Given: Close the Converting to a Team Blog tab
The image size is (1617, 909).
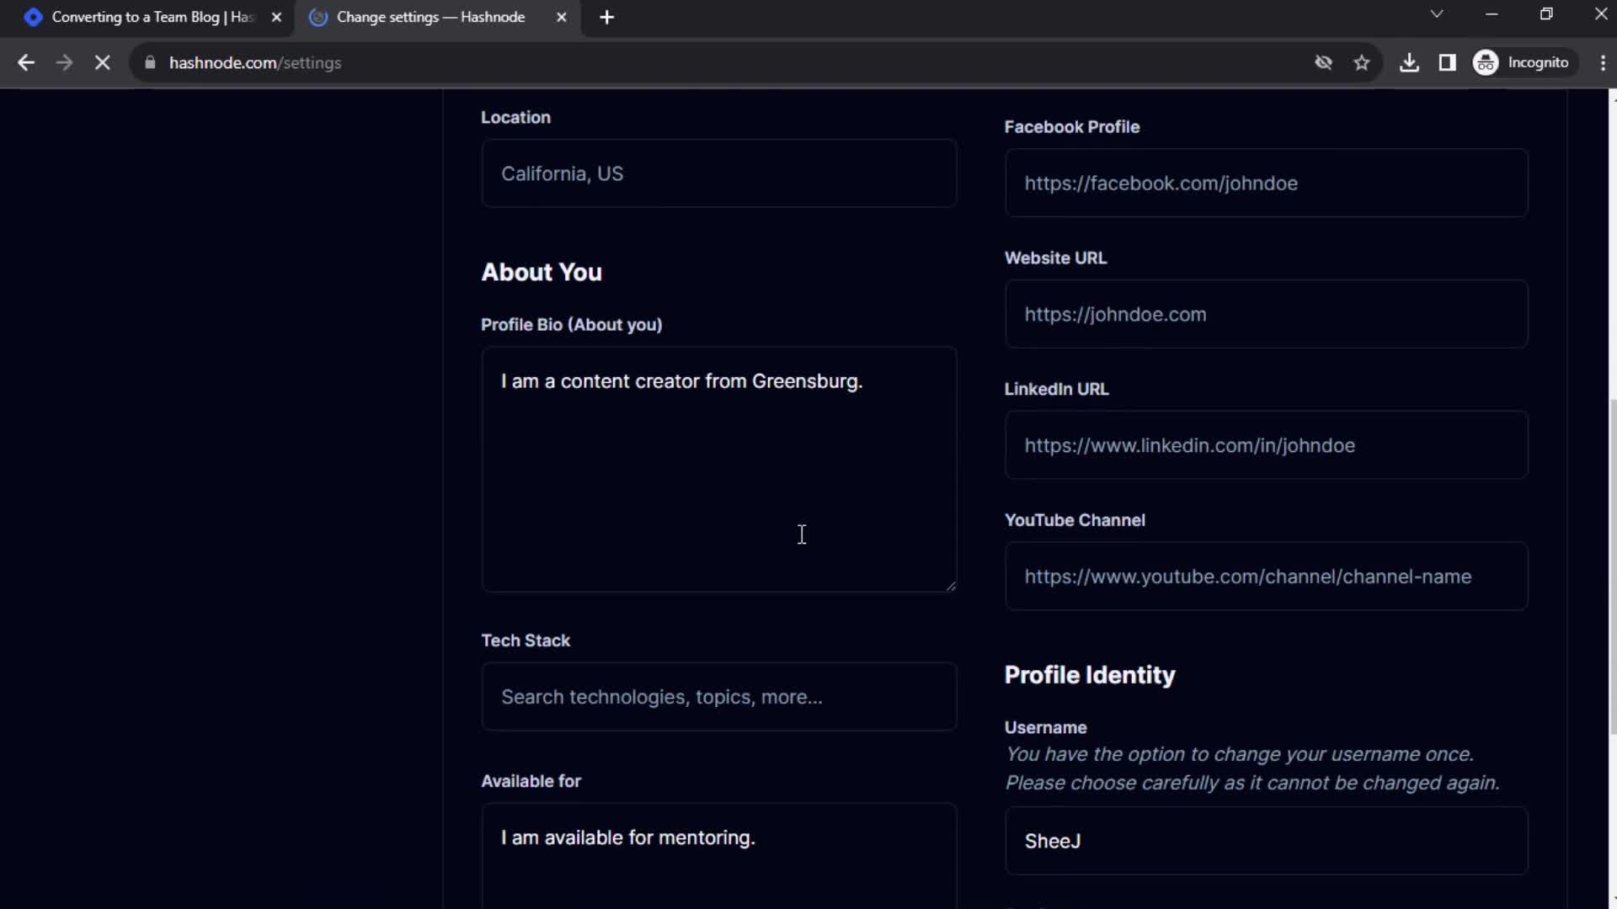Looking at the screenshot, I should coord(276,17).
